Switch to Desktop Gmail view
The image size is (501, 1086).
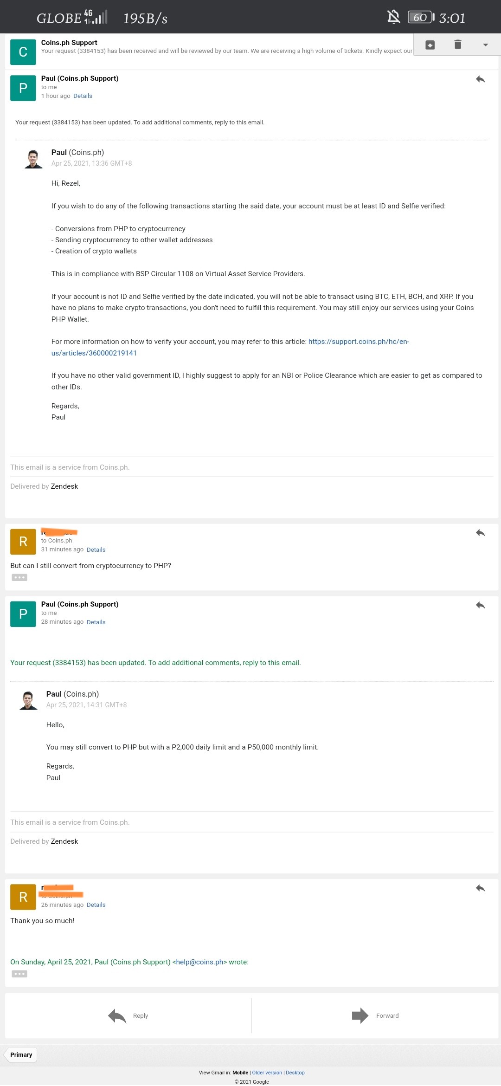[x=295, y=1073]
